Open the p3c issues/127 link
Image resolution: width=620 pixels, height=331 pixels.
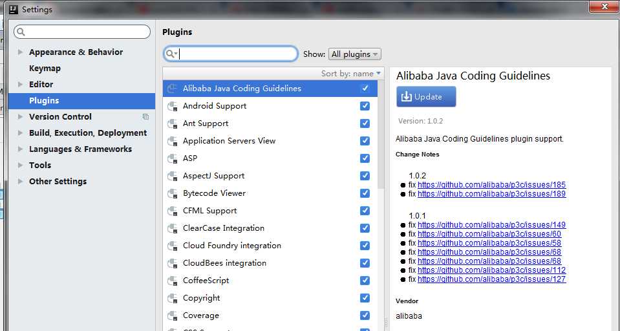tap(491, 279)
